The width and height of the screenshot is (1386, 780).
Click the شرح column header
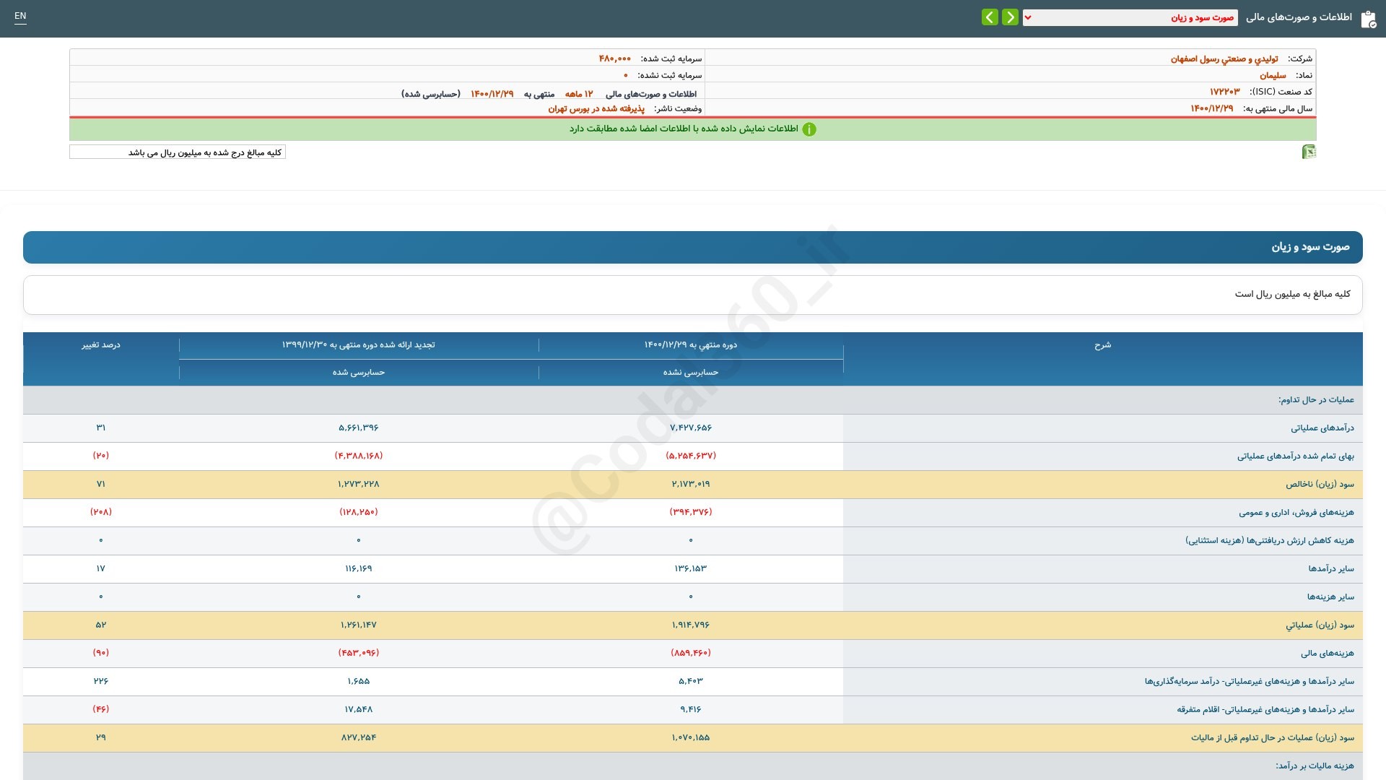pyautogui.click(x=1102, y=345)
